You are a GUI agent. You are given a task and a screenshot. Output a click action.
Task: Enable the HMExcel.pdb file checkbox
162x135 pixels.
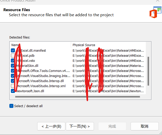[13, 56]
